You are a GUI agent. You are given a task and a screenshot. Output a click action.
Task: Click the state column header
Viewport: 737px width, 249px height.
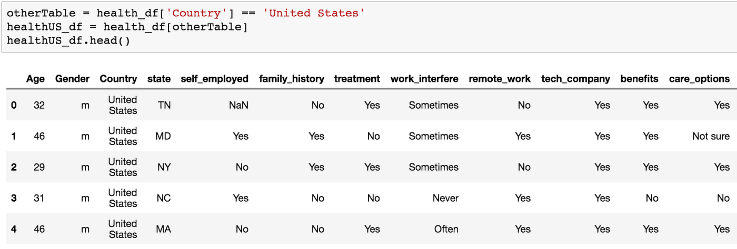[x=159, y=79]
